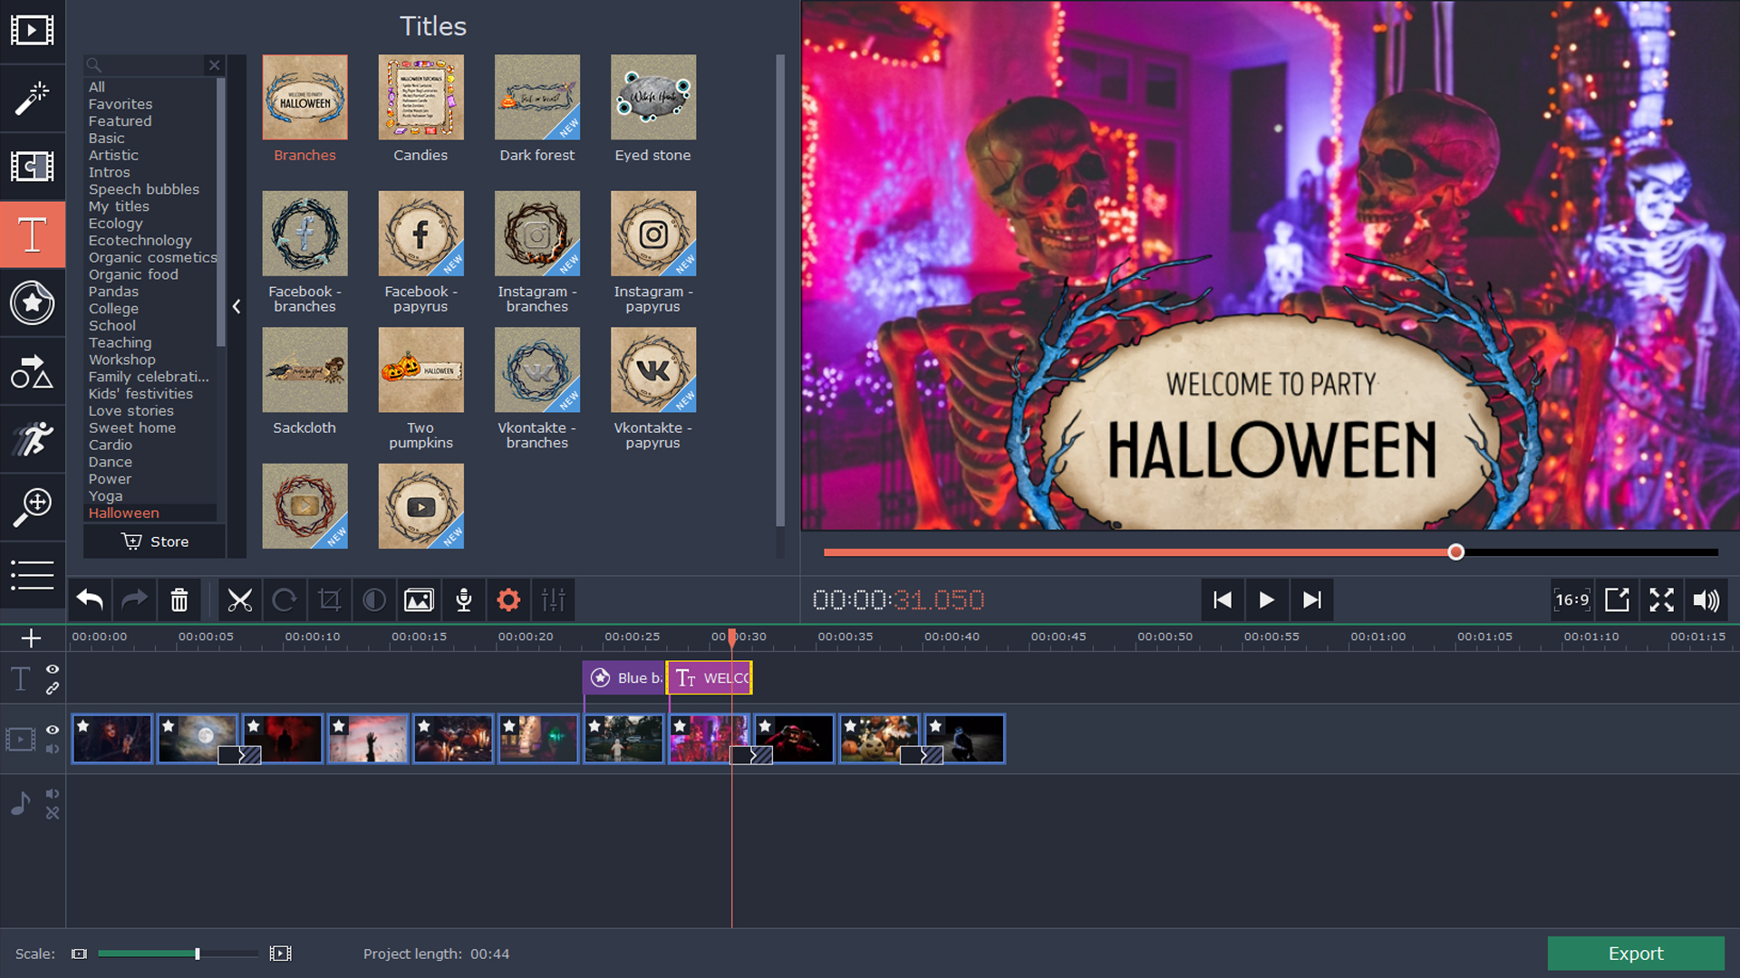Image resolution: width=1740 pixels, height=978 pixels.
Task: Toggle visibility of the video track
Action: (x=53, y=730)
